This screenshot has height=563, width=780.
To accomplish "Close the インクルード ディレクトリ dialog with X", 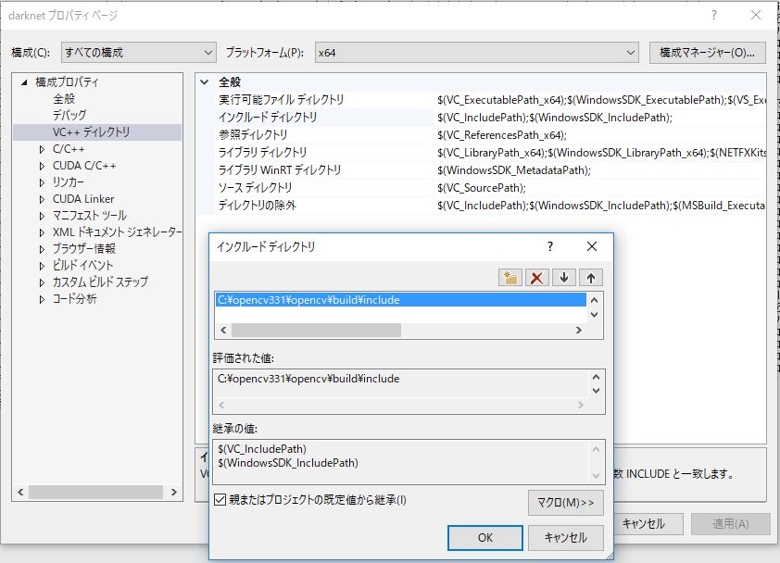I will point(592,246).
